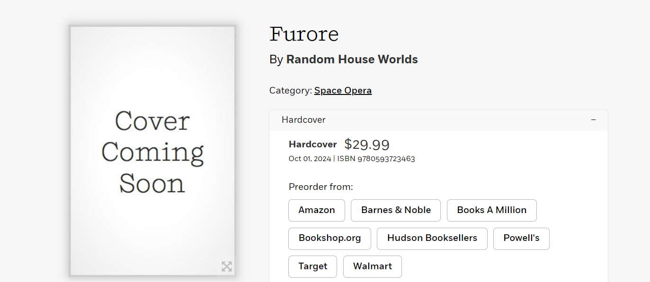Collapse the Hardcover section using minus icon

click(593, 120)
